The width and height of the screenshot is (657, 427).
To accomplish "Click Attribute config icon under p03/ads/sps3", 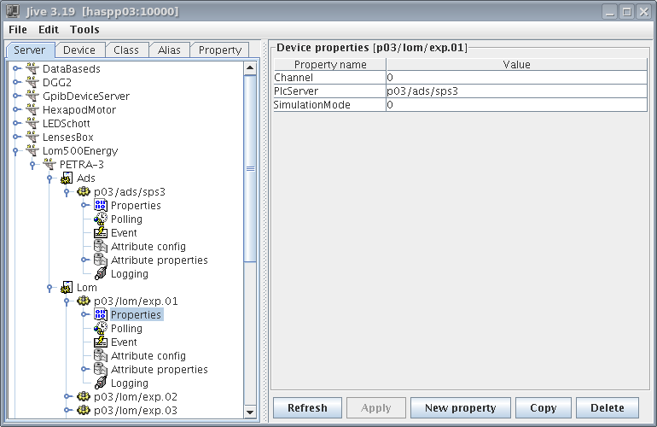I will click(x=101, y=246).
